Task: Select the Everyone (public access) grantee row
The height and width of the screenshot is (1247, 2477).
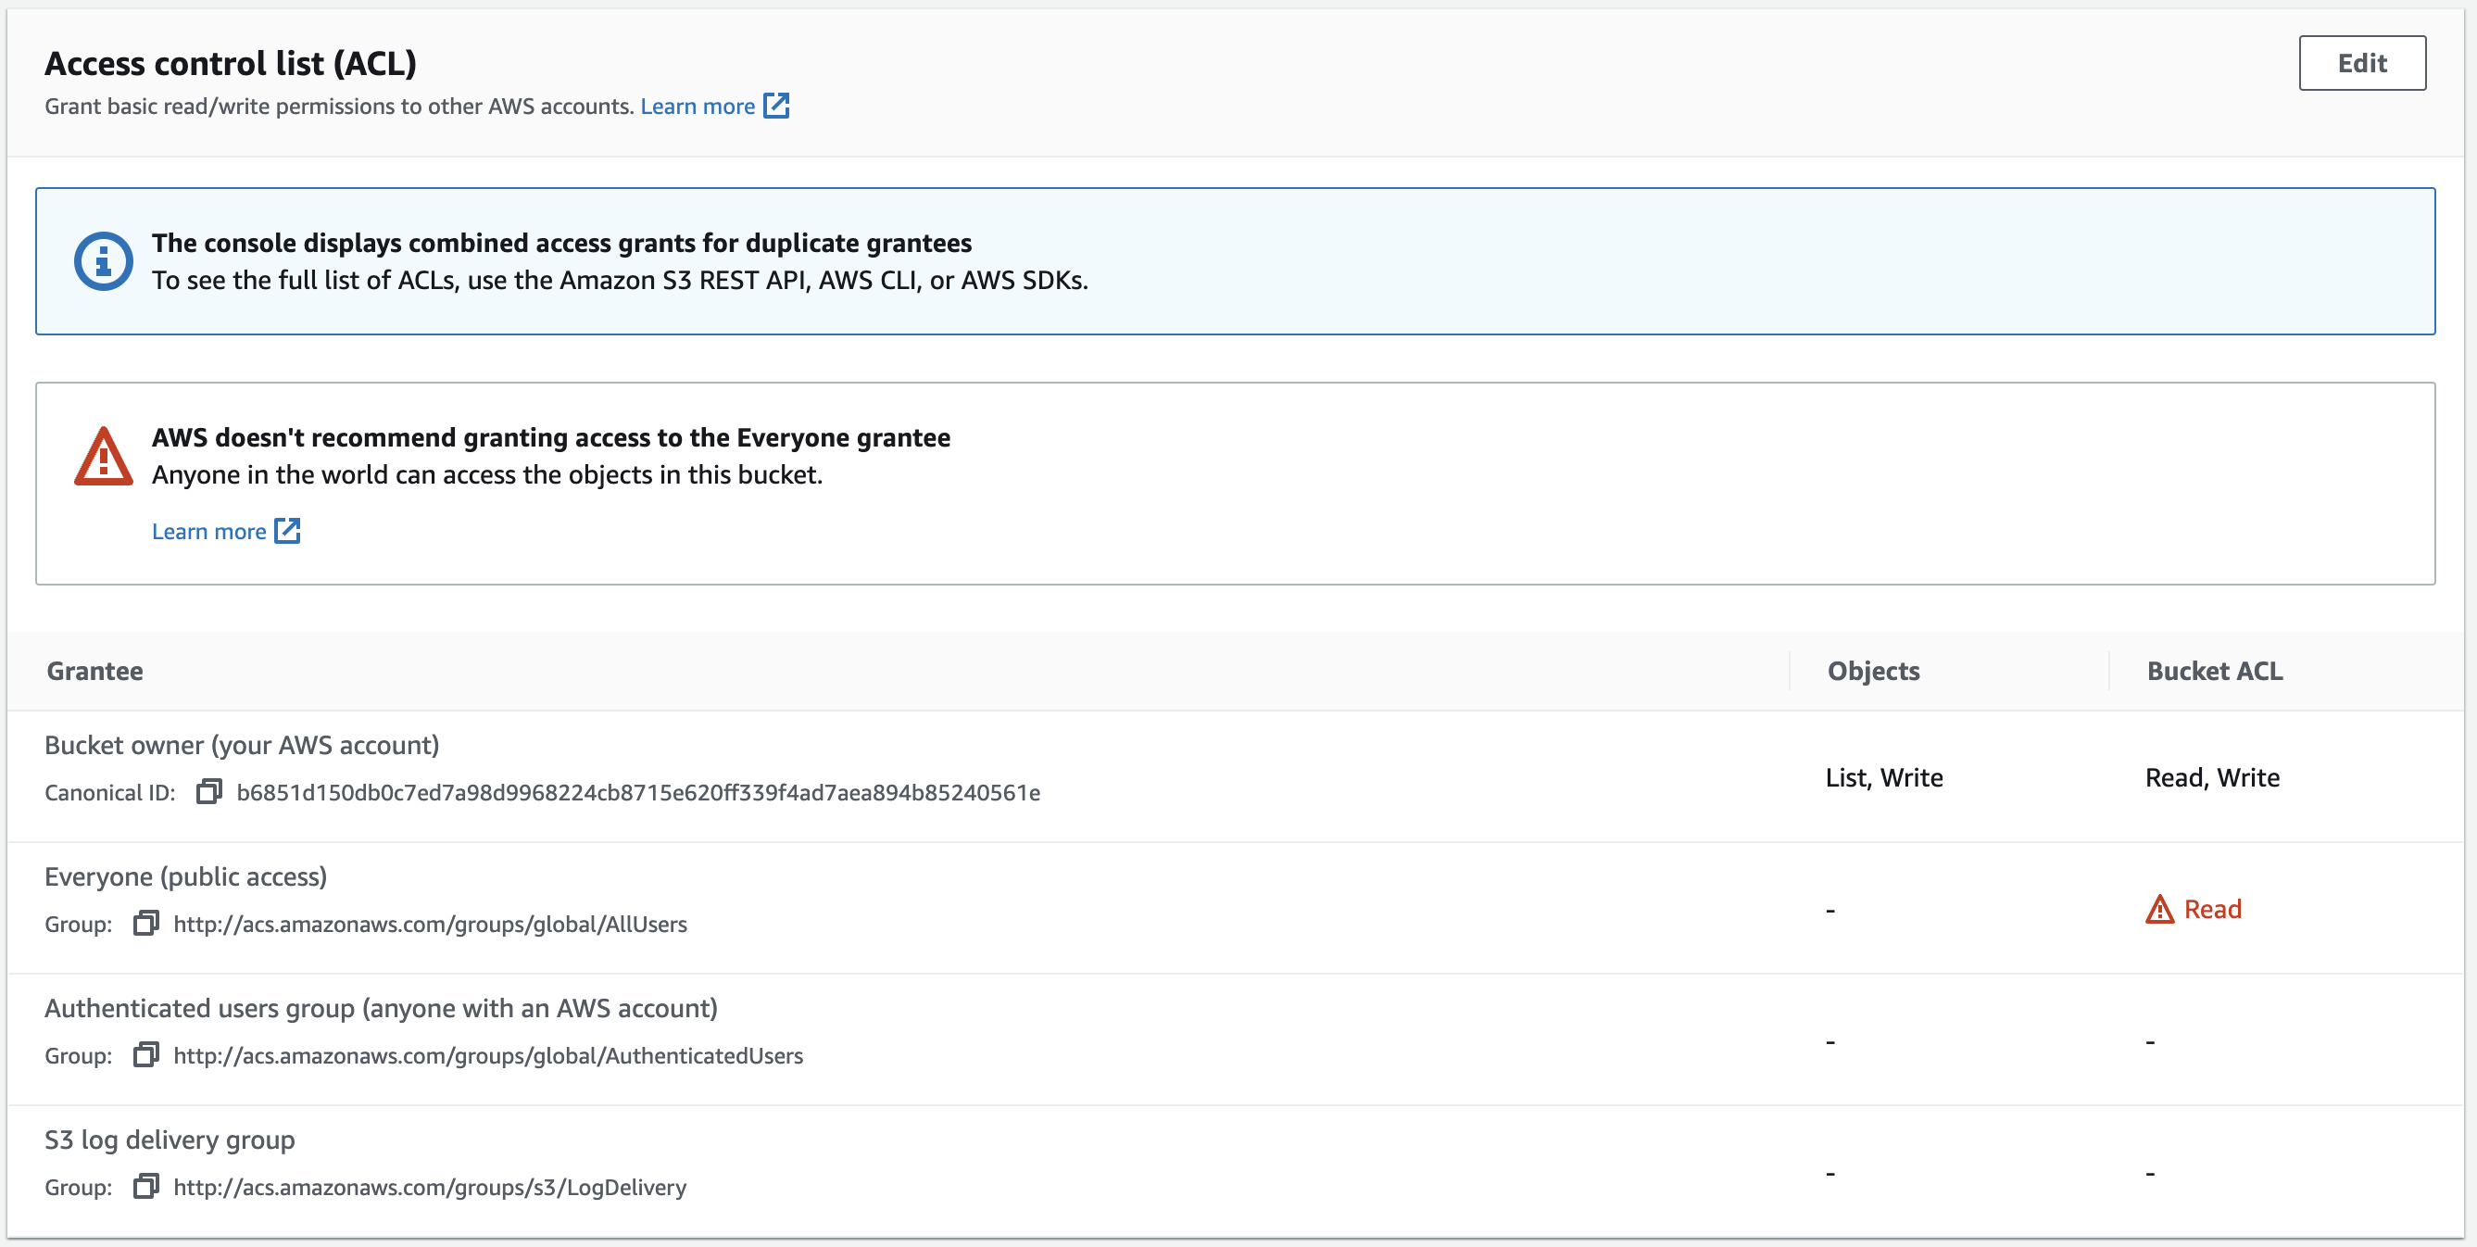Action: coord(185,876)
